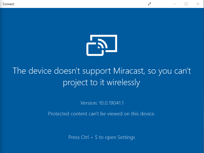
Task: Close the Connect app window
Action: pyautogui.click(x=198, y=4)
